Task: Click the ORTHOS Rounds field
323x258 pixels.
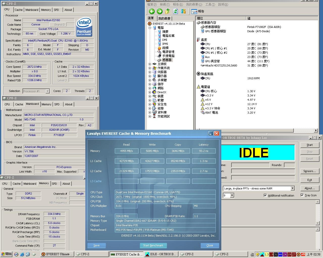Action: [x=289, y=165]
